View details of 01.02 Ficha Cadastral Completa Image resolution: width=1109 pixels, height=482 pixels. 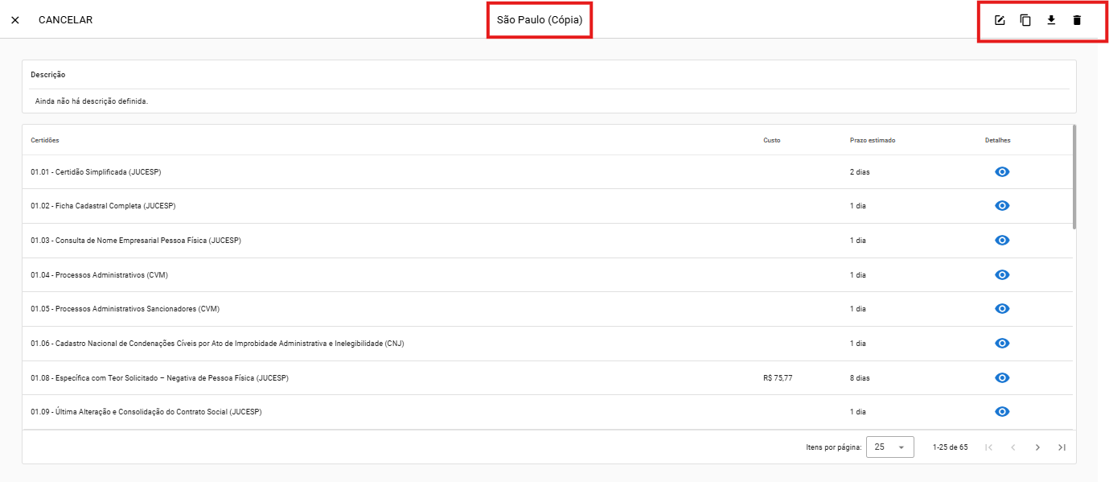(x=1002, y=206)
